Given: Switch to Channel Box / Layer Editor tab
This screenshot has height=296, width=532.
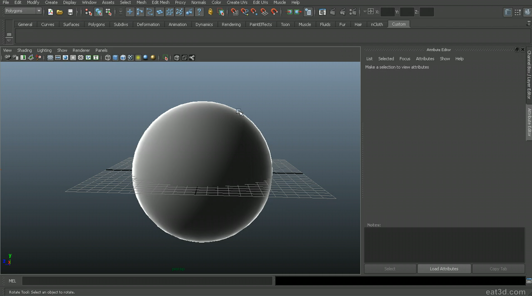Looking at the screenshot, I should point(529,75).
